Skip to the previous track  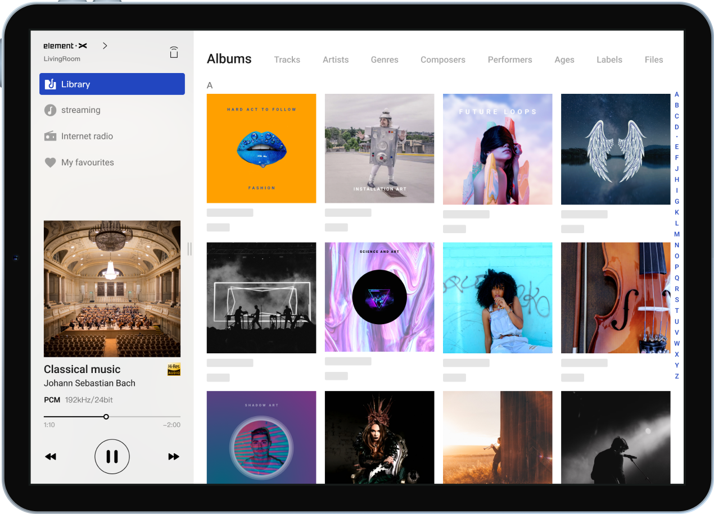[51, 457]
